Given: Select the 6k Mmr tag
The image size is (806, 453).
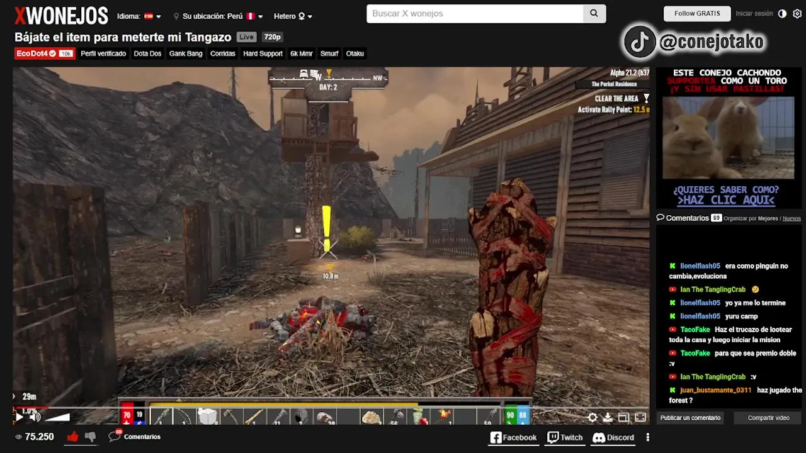Looking at the screenshot, I should (x=302, y=53).
